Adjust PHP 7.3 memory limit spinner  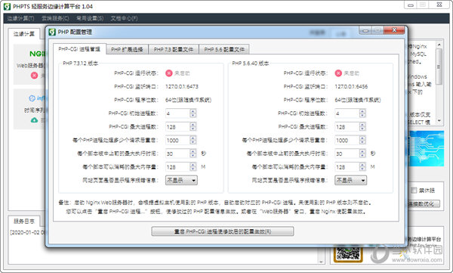[193, 167]
